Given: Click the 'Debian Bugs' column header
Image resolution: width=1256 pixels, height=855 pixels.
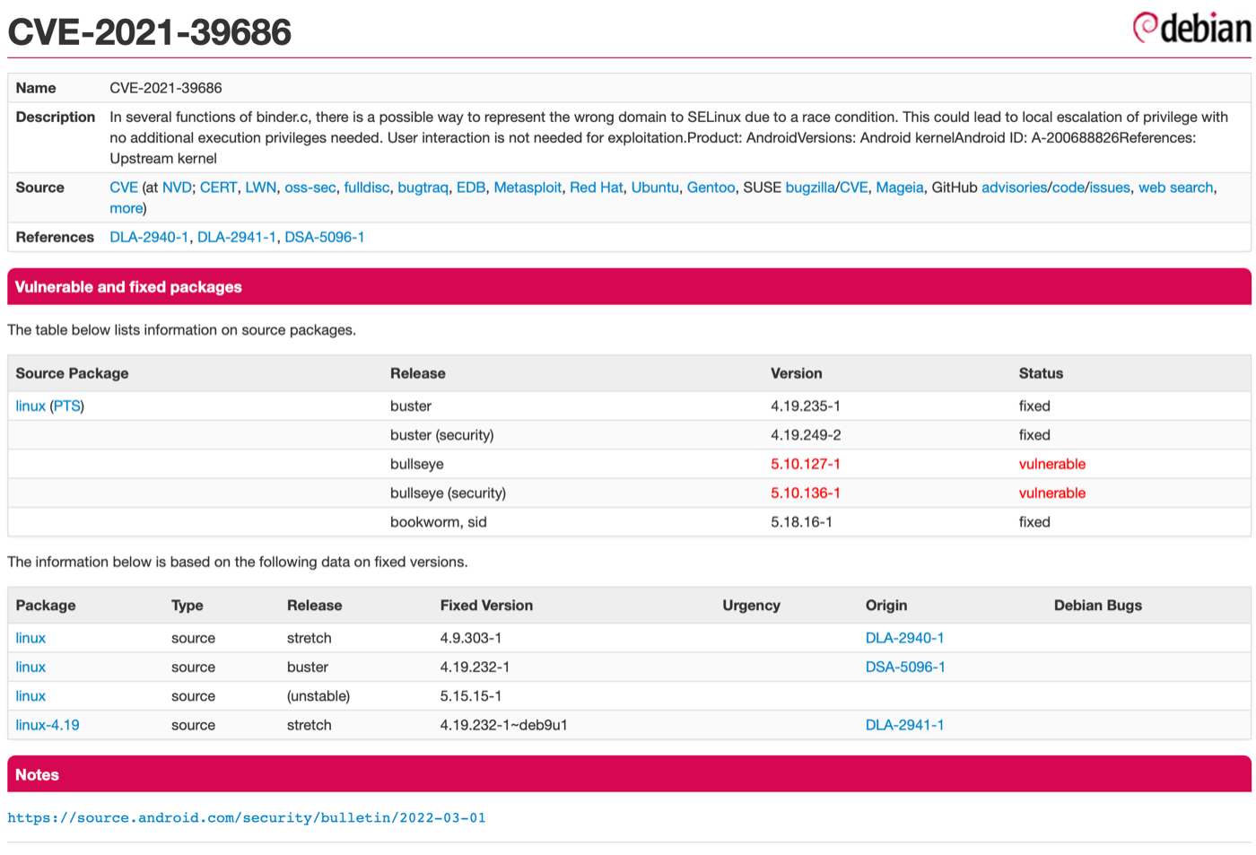Looking at the screenshot, I should pyautogui.click(x=1098, y=606).
